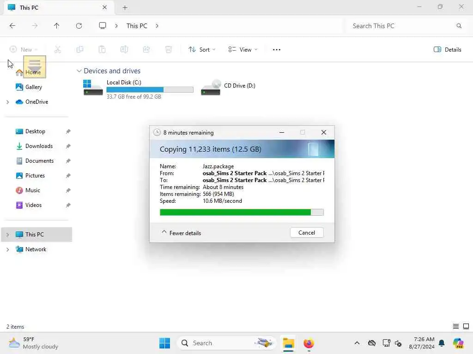Show hidden system tray icons

pos(357,343)
